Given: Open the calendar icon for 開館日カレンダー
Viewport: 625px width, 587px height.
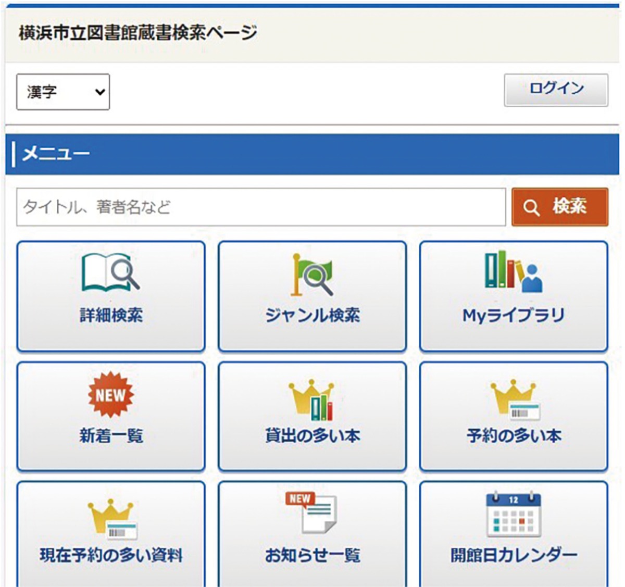Looking at the screenshot, I should tap(514, 514).
